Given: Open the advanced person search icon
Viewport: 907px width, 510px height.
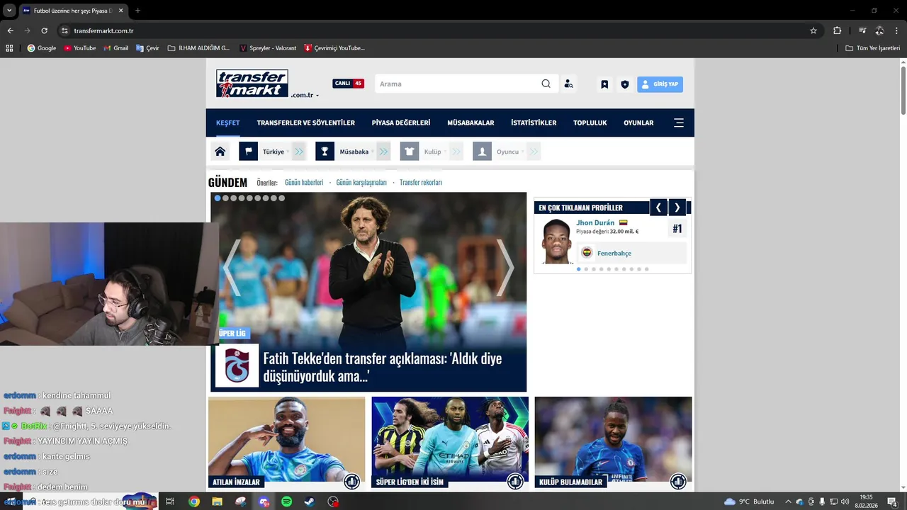Looking at the screenshot, I should pyautogui.click(x=568, y=84).
